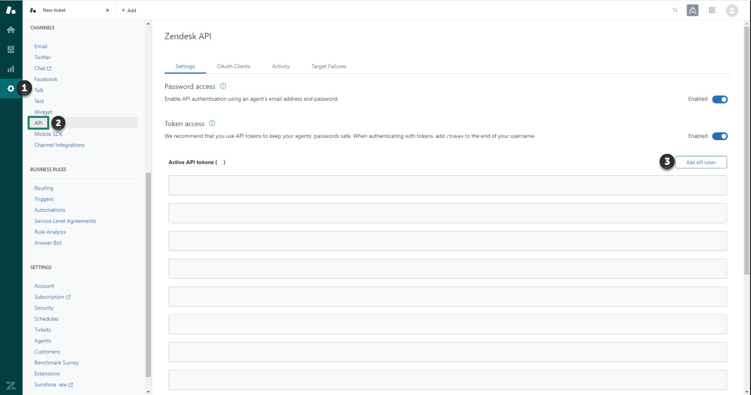
Task: Open the Triggers link
Action: [x=44, y=199]
